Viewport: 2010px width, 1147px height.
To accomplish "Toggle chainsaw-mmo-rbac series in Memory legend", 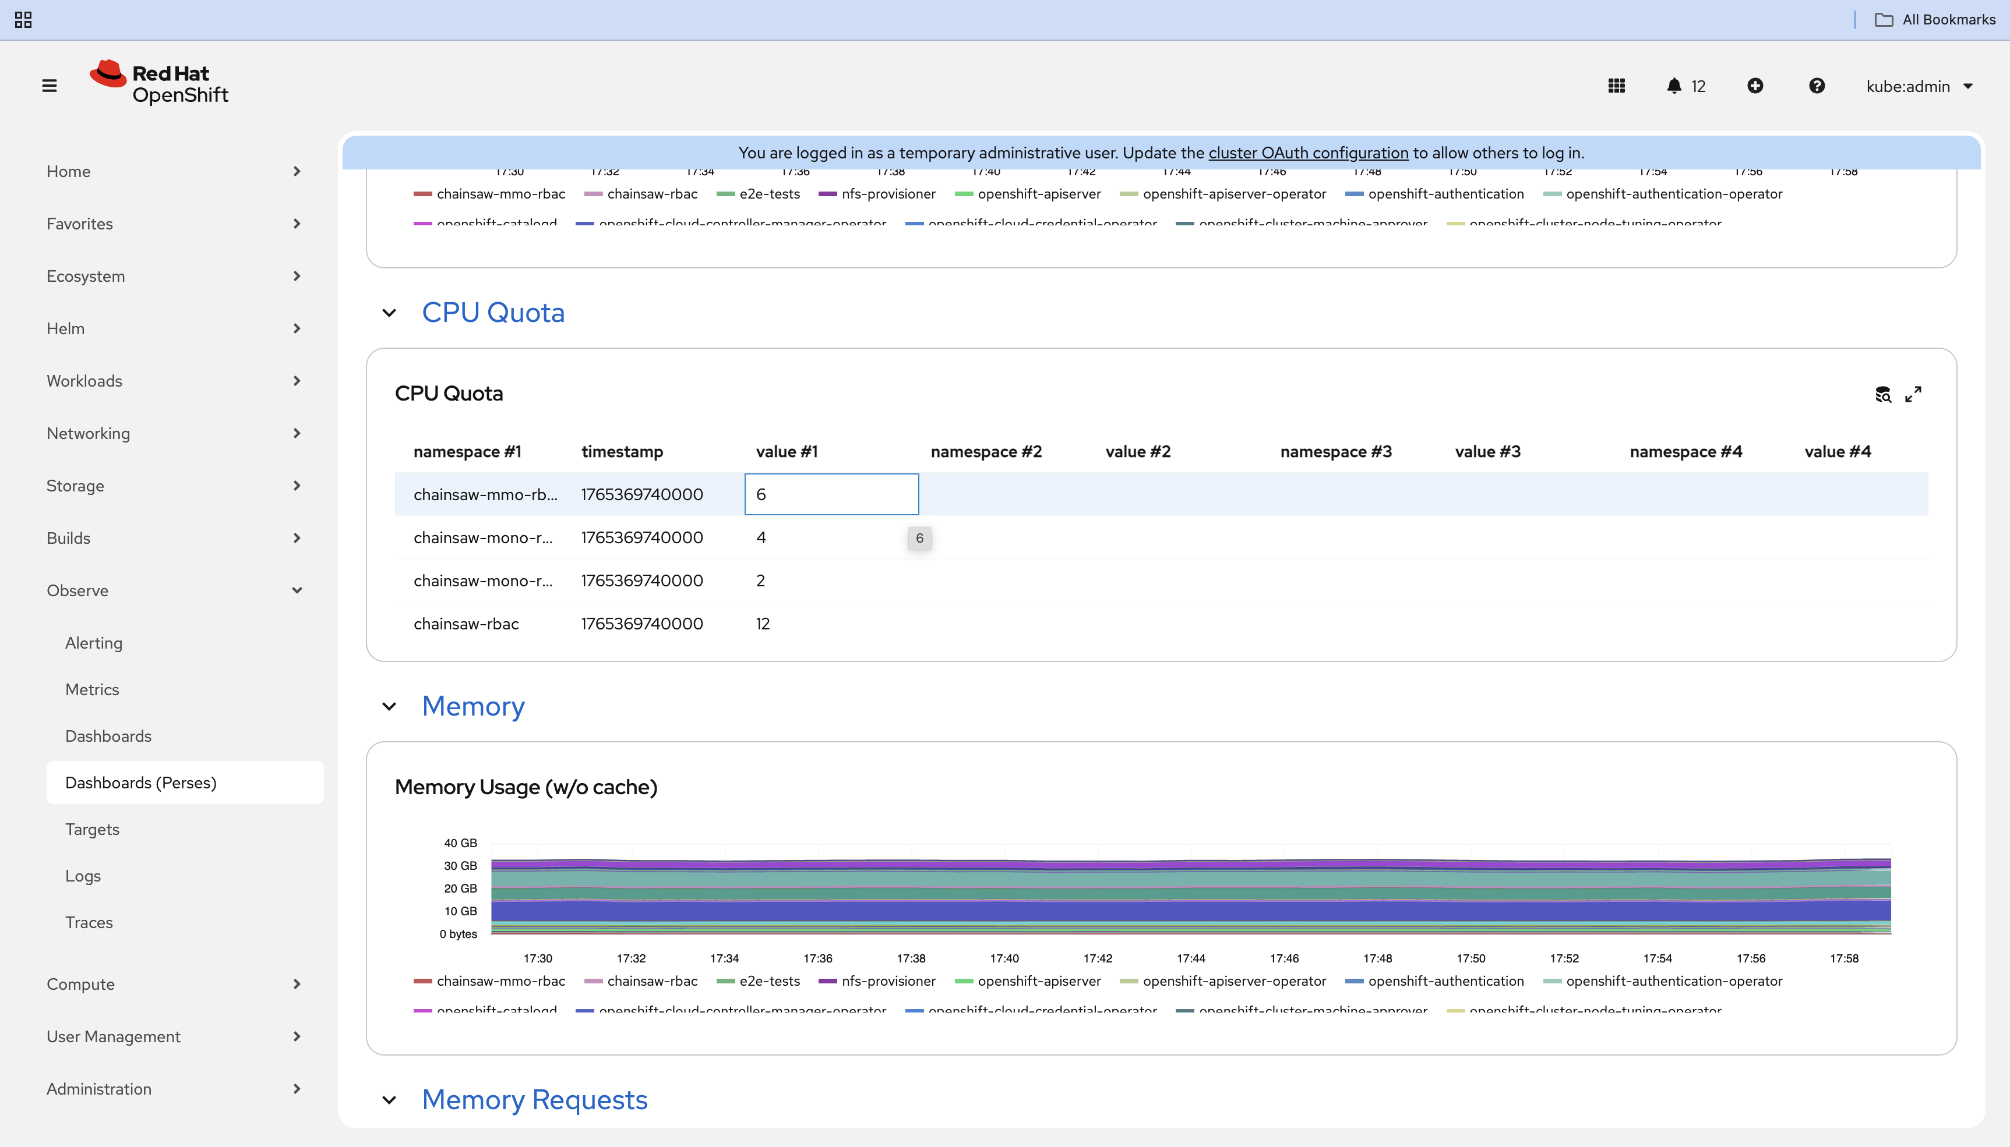I will pos(500,981).
